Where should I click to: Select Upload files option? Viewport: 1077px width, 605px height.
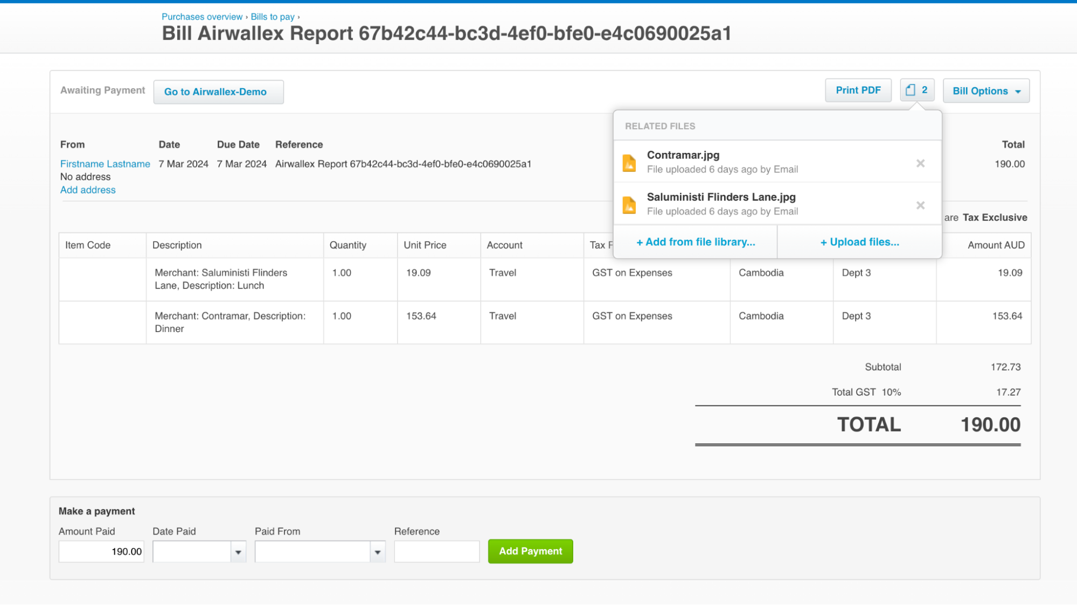click(859, 242)
